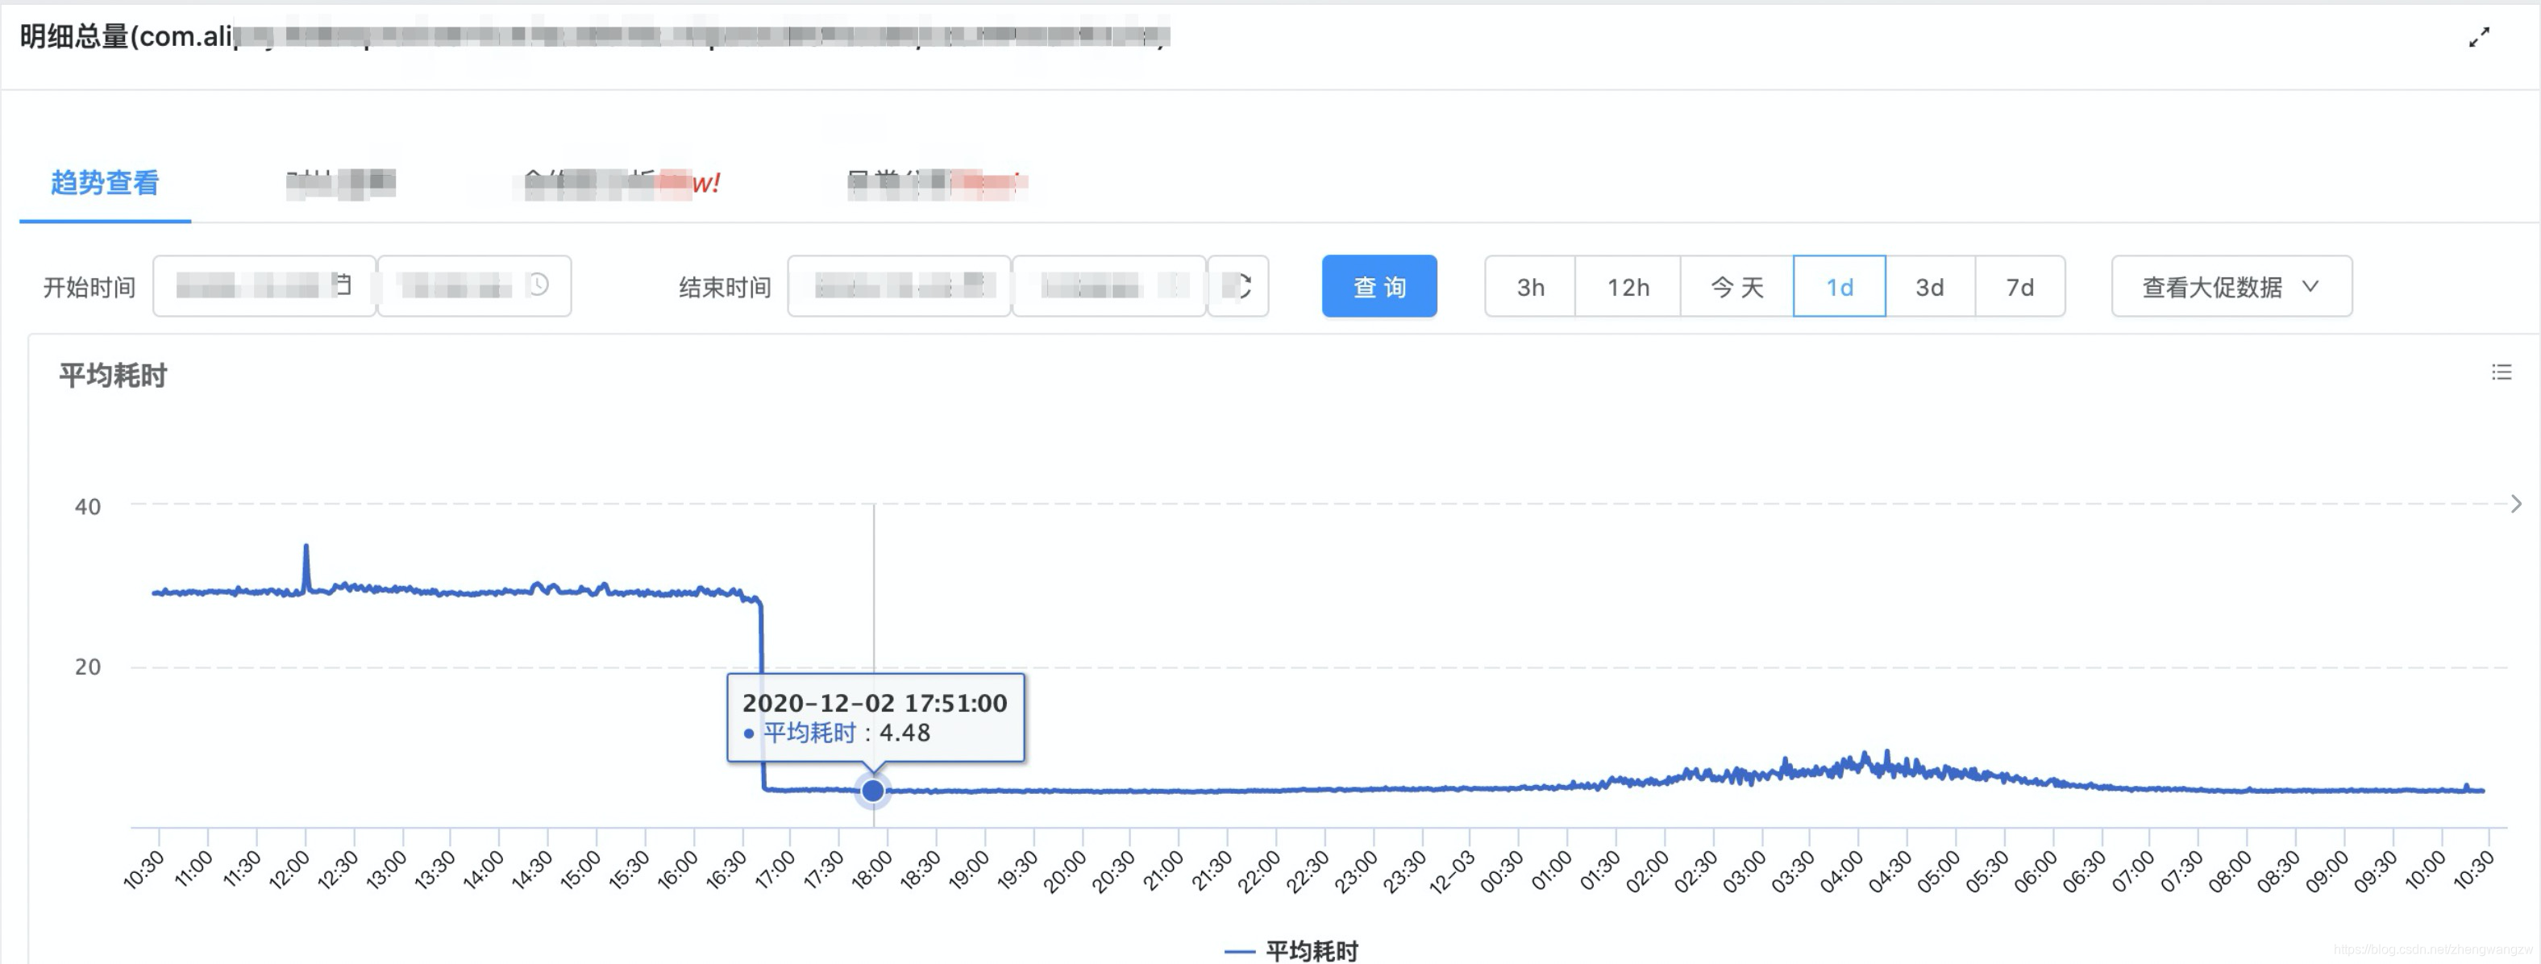Click the end date input field
This screenshot has height=964, width=2541.
pos(899,286)
